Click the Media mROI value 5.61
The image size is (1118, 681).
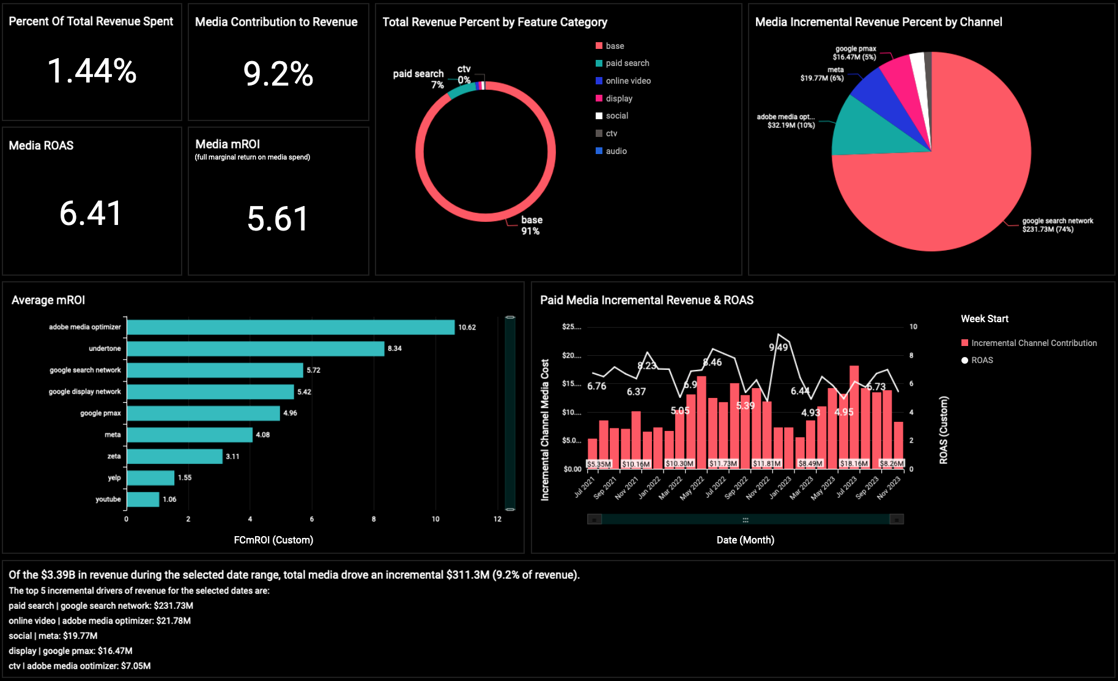278,219
